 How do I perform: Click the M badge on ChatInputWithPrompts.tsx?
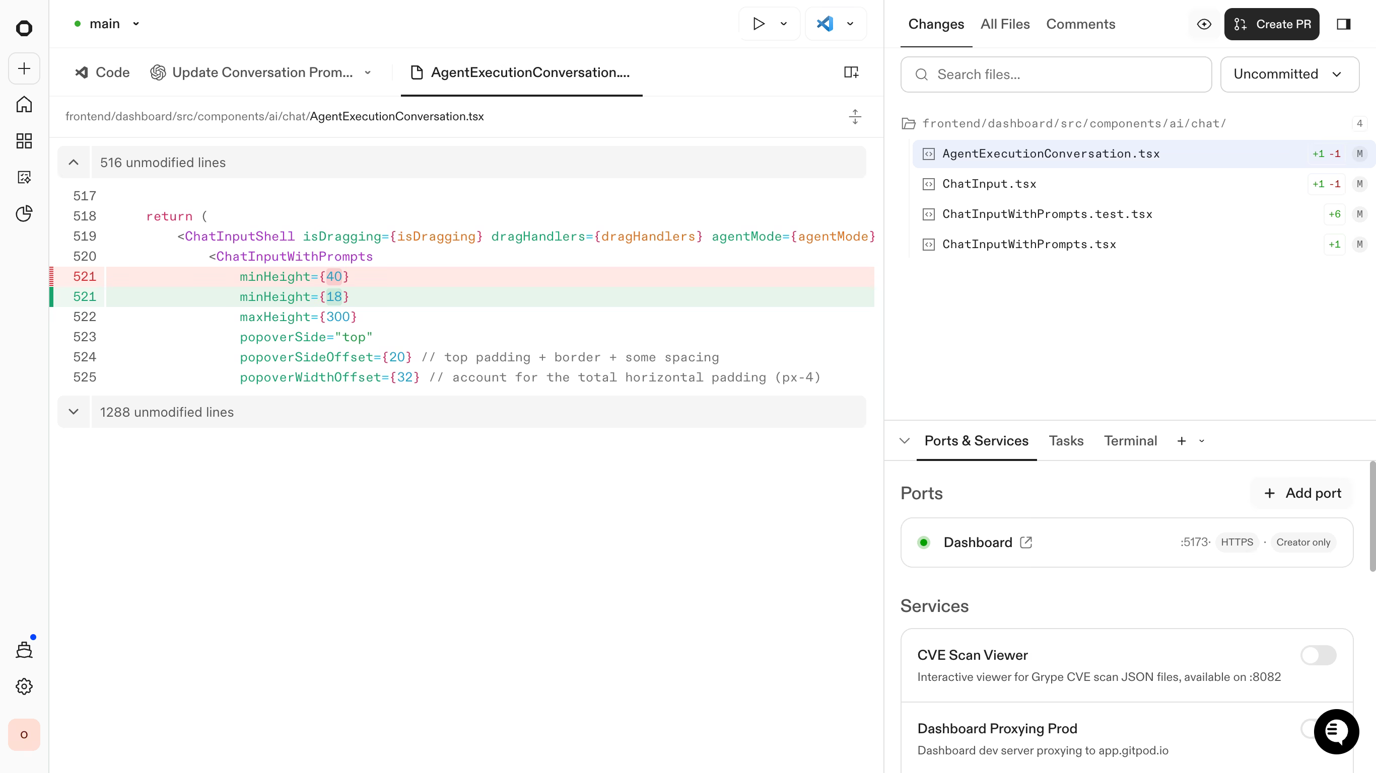pyautogui.click(x=1359, y=245)
